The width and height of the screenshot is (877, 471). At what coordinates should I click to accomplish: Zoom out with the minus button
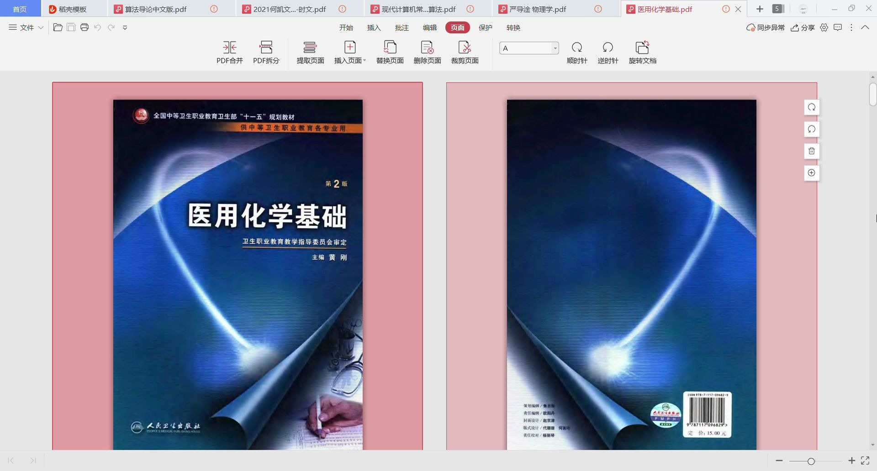779,461
